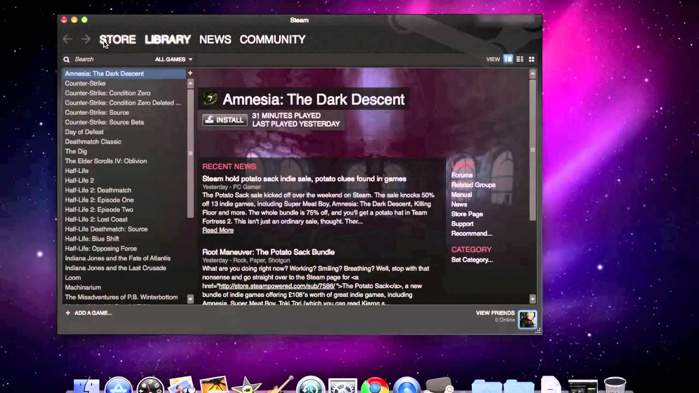Switch to list view icon
This screenshot has width=699, height=393.
click(x=520, y=59)
